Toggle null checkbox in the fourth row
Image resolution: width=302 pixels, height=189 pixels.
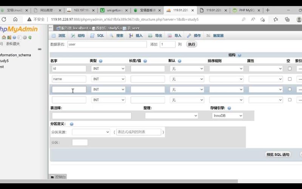290,100
